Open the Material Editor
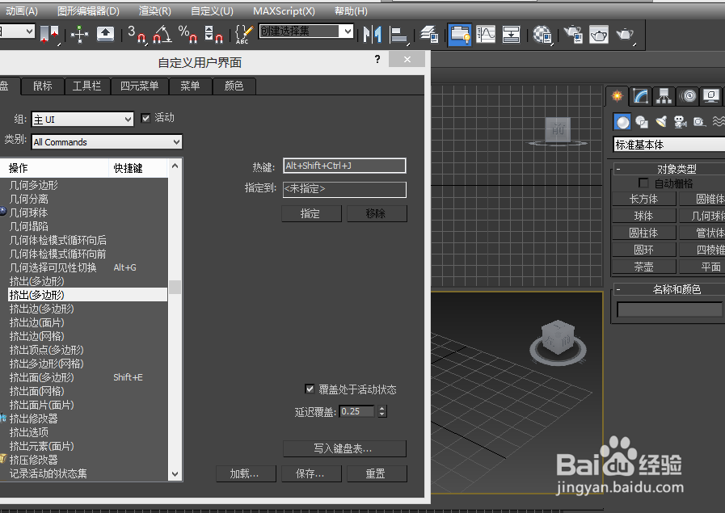This screenshot has width=725, height=513. (542, 35)
